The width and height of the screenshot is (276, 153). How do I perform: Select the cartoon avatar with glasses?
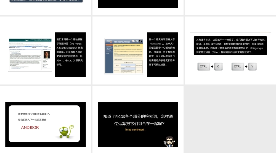[x=169, y=141]
